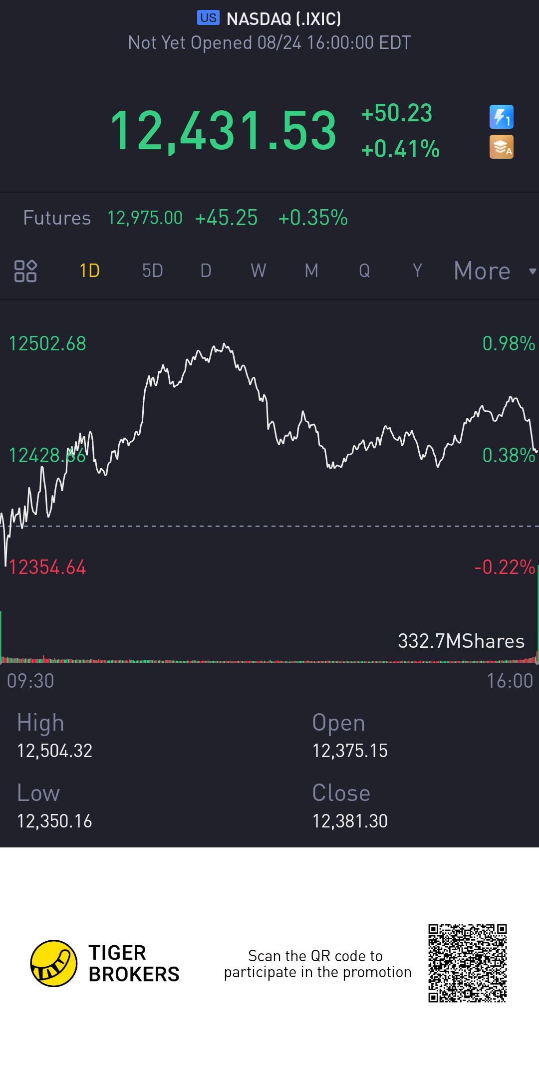Tap the US market flag badge
Viewport: 539px width, 1080px height.
tap(208, 18)
